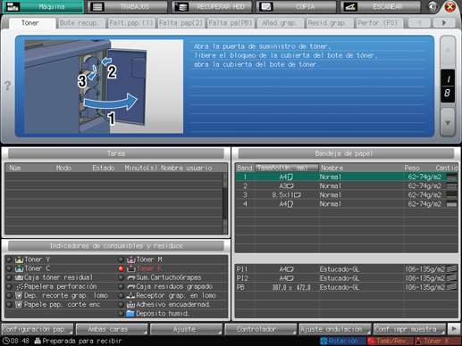Screen dimensions: 462x346
Task: Click the toner door illustration
Action: coord(104,86)
